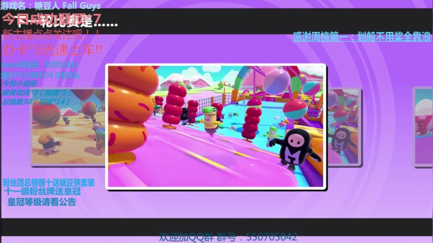Image resolution: width=433 pixels, height=243 pixels.
Task: Click the '今日成功登顶*7' overlay text
Action: [52, 19]
